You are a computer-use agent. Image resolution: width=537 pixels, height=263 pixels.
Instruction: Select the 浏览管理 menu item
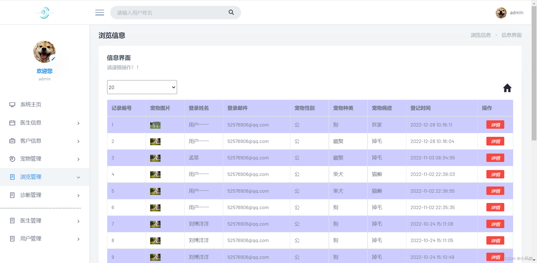(44, 177)
